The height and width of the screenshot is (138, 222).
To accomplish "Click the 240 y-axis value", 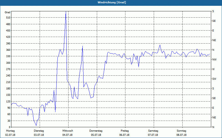I will tap(8, 75).
